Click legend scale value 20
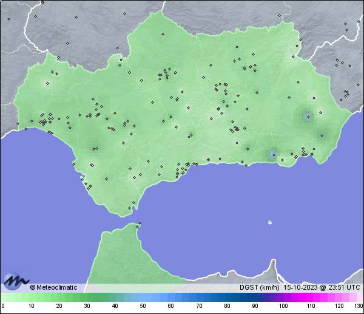This screenshot has width=364, height=314. pyautogui.click(x=59, y=305)
